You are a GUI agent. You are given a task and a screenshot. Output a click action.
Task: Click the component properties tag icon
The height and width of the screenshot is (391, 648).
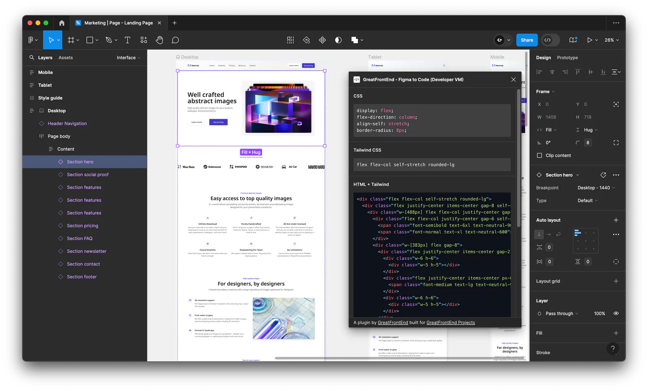click(x=603, y=175)
